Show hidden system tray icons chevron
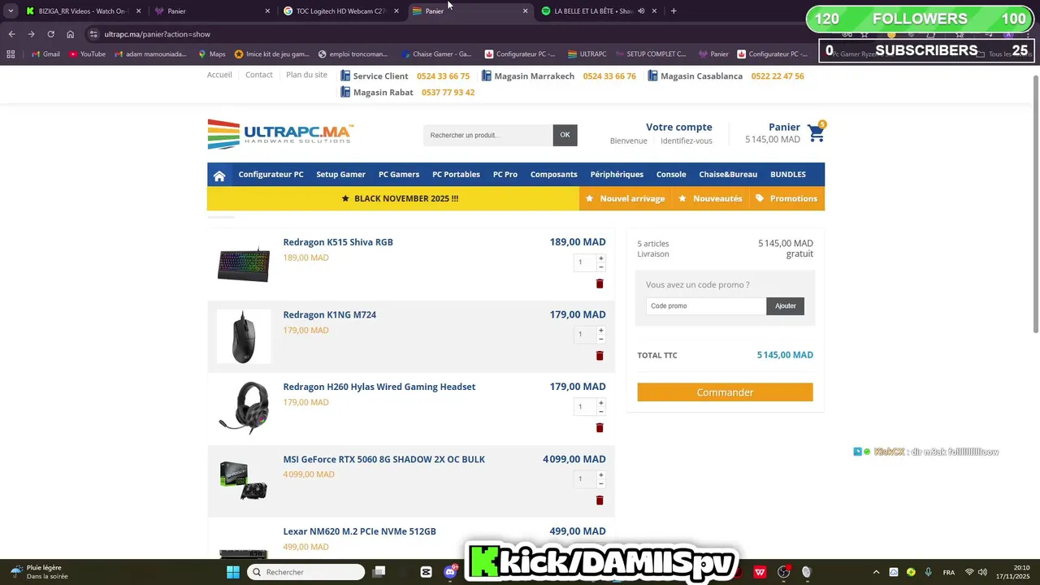This screenshot has width=1040, height=585. point(876,572)
